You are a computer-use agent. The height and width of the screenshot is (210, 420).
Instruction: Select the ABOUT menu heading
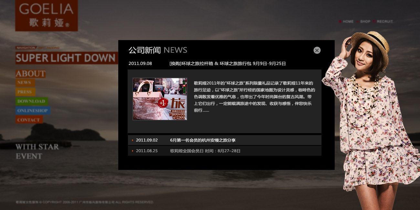click(31, 74)
